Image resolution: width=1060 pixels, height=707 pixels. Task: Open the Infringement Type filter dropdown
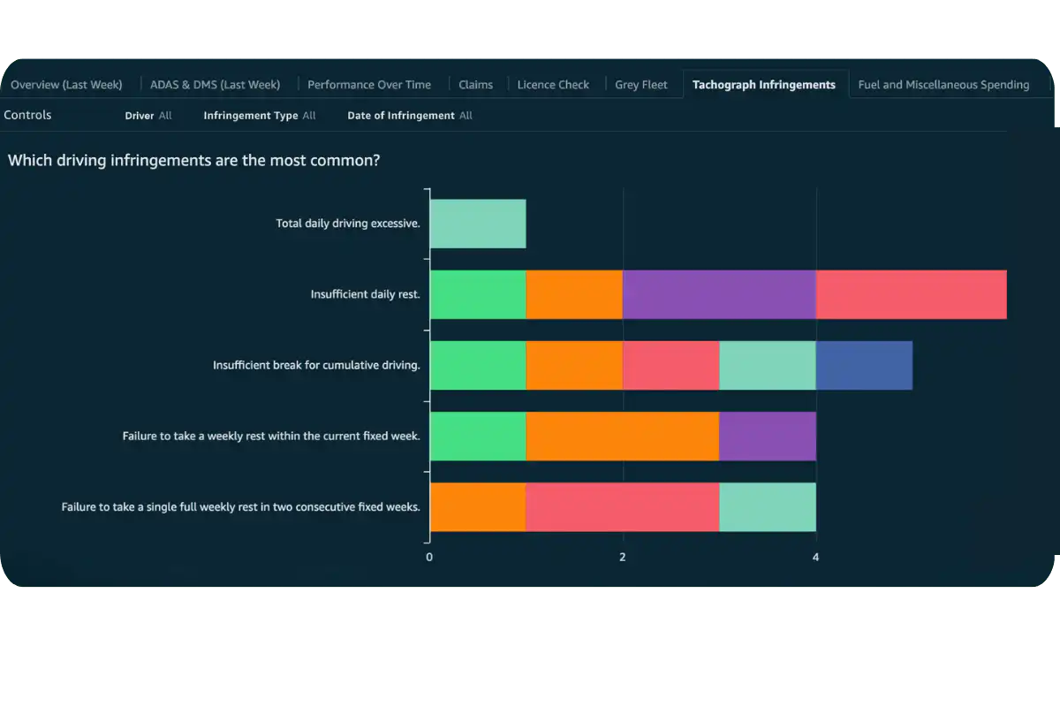point(259,115)
